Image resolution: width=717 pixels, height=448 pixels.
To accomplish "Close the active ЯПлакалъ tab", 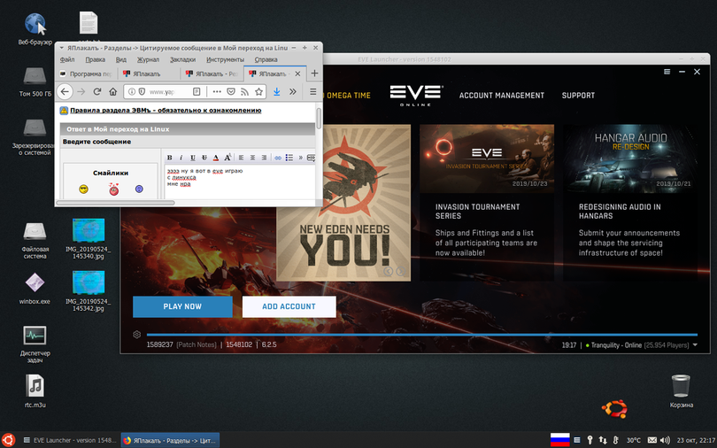I will (297, 73).
